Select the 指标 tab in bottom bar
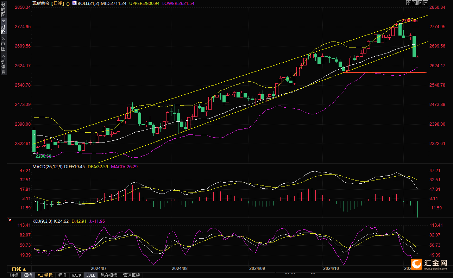 click(14, 275)
